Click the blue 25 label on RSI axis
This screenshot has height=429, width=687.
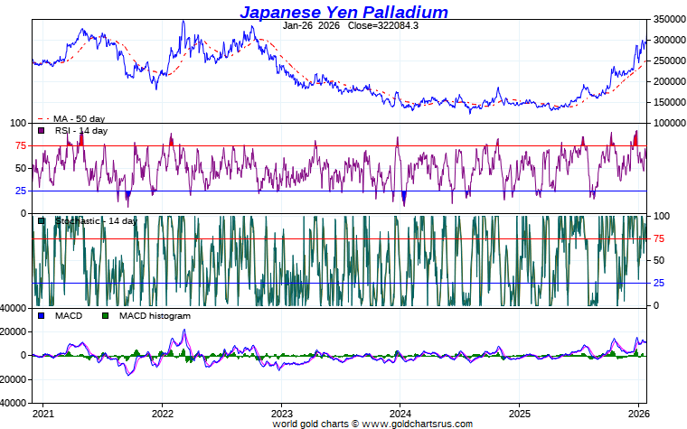coord(21,191)
